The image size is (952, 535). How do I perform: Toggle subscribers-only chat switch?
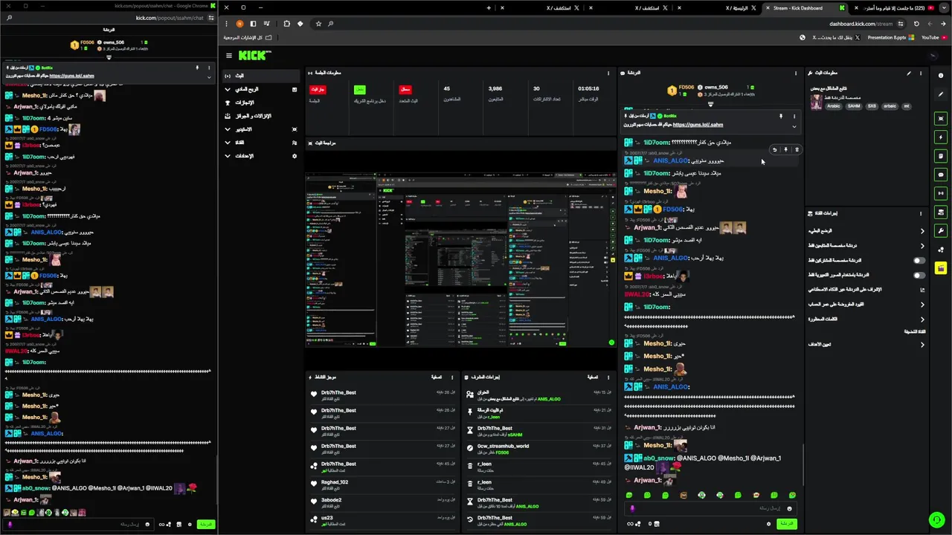(x=919, y=260)
